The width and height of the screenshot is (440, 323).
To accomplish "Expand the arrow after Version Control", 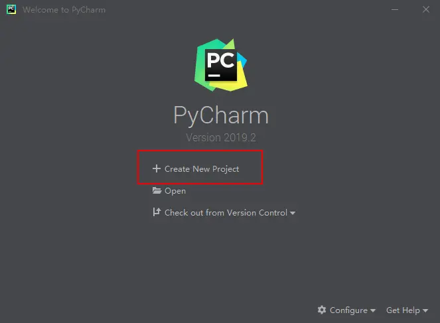I will point(293,213).
